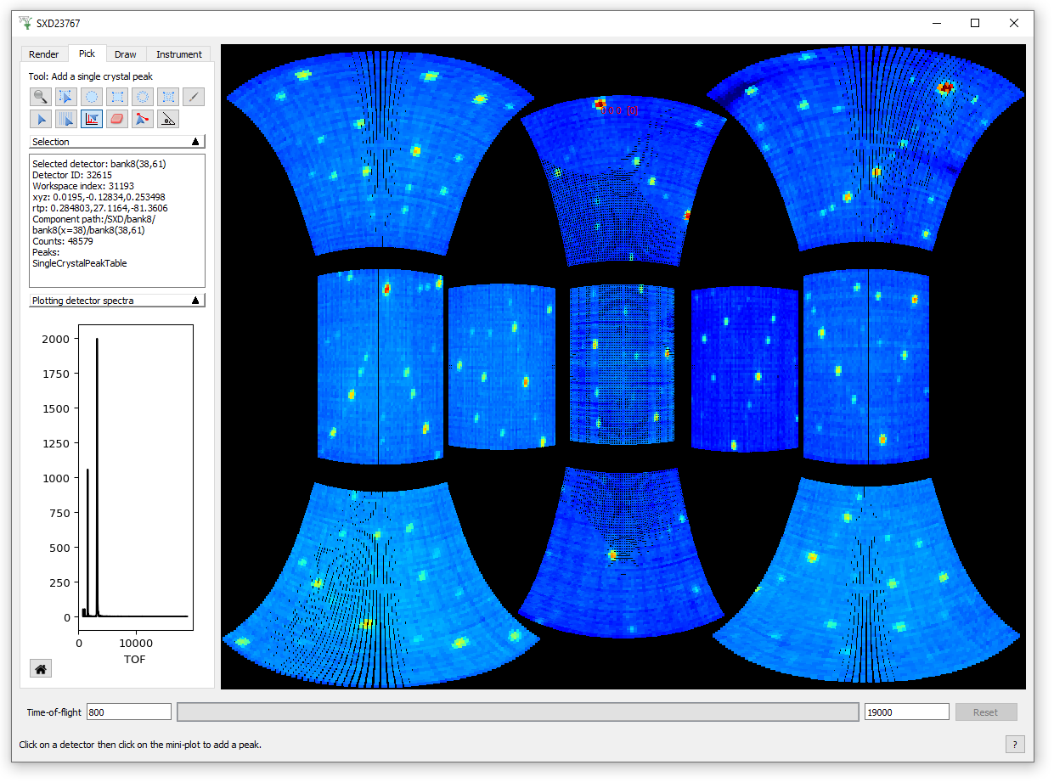Select the red peak eraser tool
Image resolution: width=1054 pixels, height=782 pixels.
point(117,119)
